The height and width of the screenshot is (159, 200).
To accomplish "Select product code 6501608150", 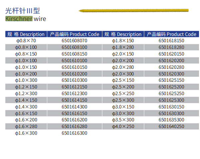I will tap(74, 54).
